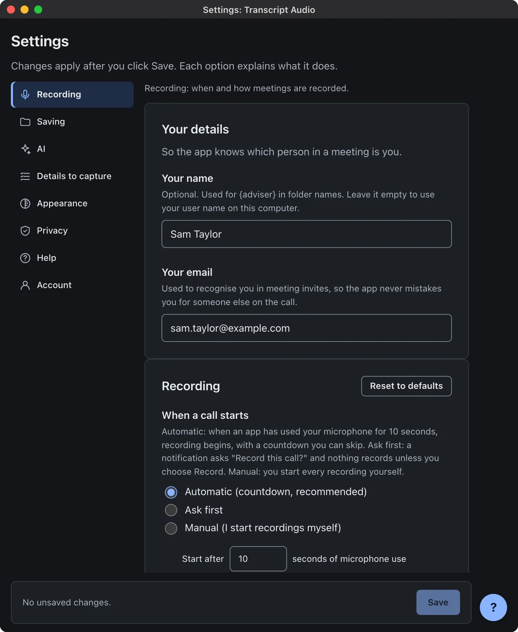Click the person icon beside Account
Viewport: 518px width, 632px height.
[25, 285]
